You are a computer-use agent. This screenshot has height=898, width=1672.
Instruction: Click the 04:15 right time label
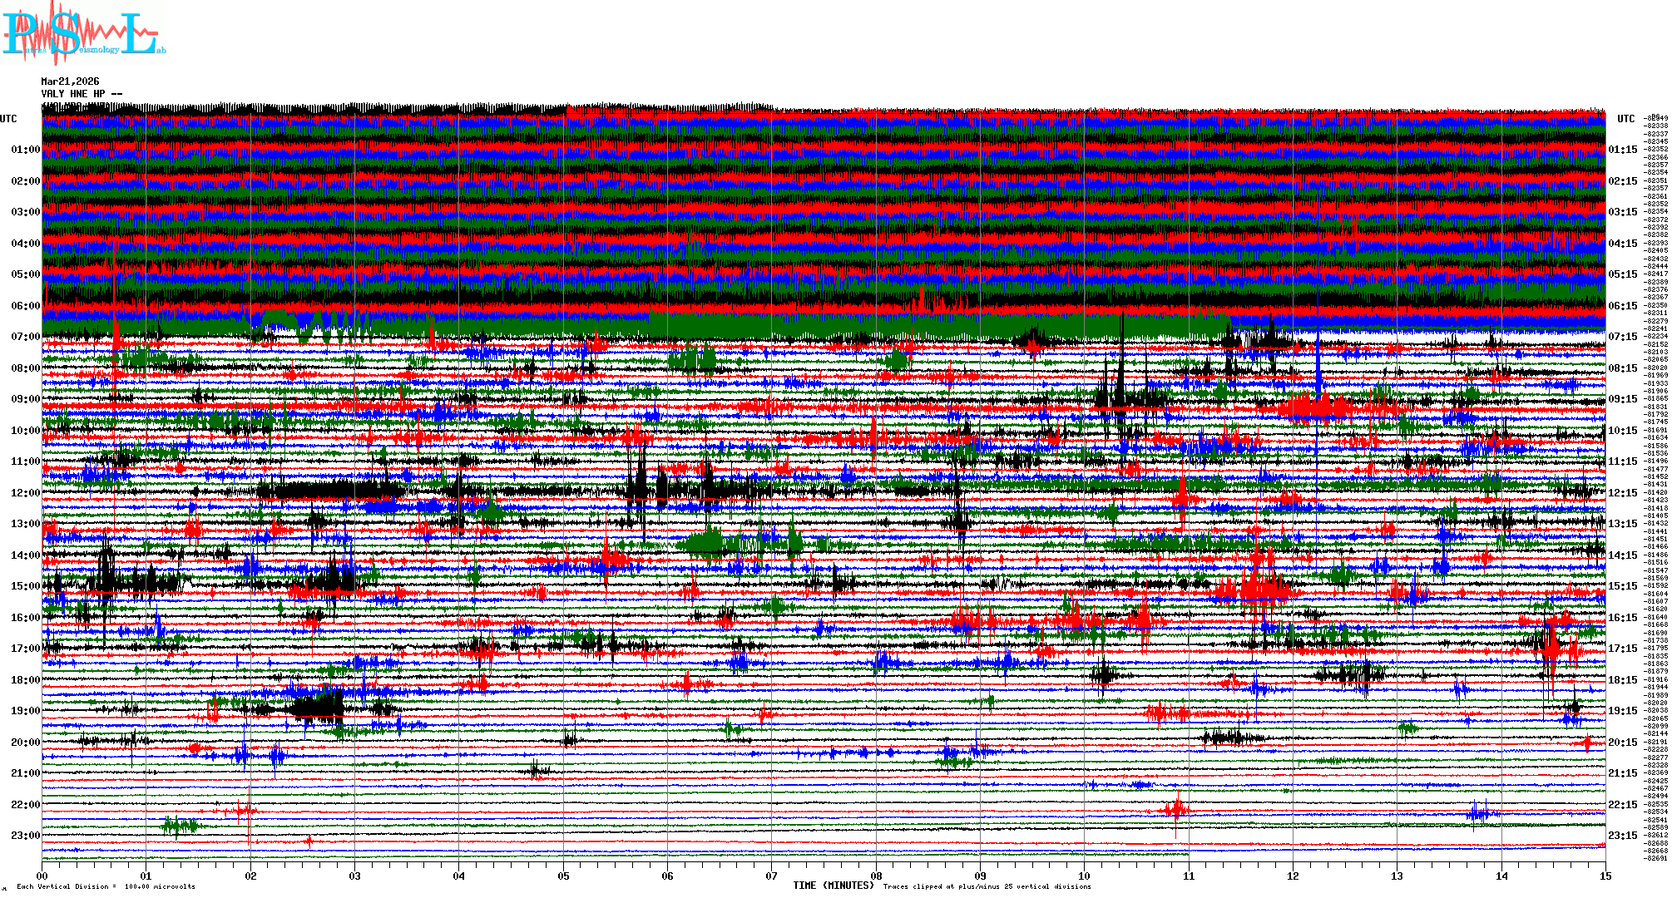[1622, 244]
